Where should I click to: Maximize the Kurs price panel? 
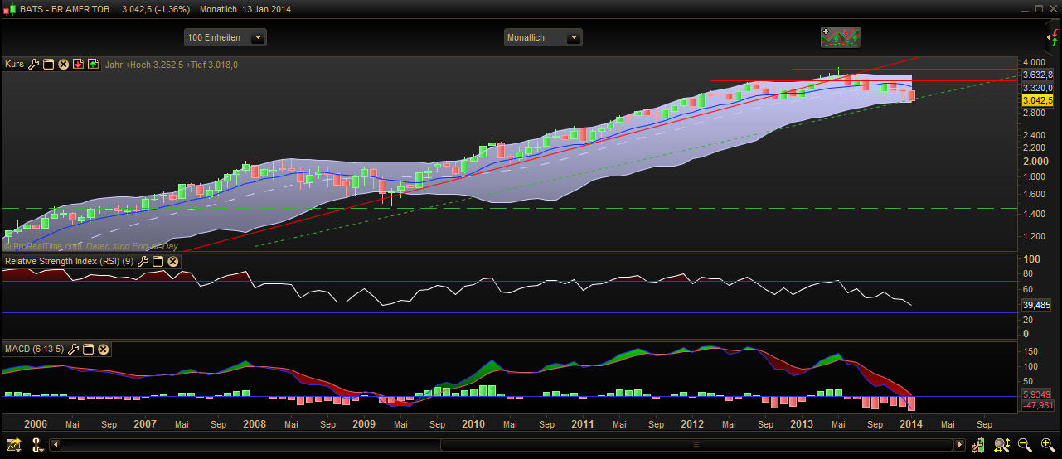coord(48,64)
